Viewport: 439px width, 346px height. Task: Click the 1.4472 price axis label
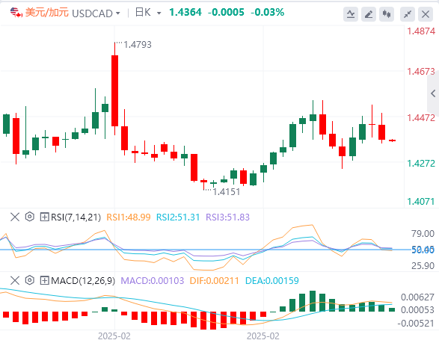click(x=421, y=118)
